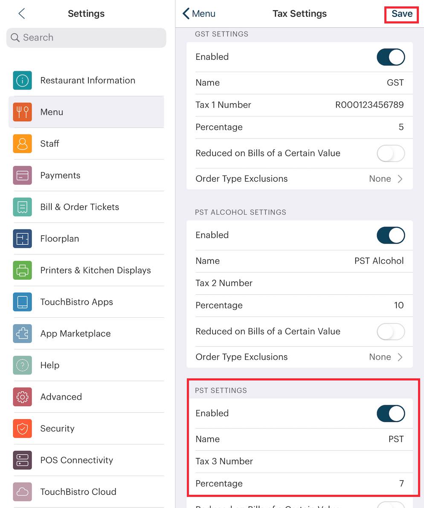Open the Restaurant Information icon
424x508 pixels.
[x=22, y=80]
